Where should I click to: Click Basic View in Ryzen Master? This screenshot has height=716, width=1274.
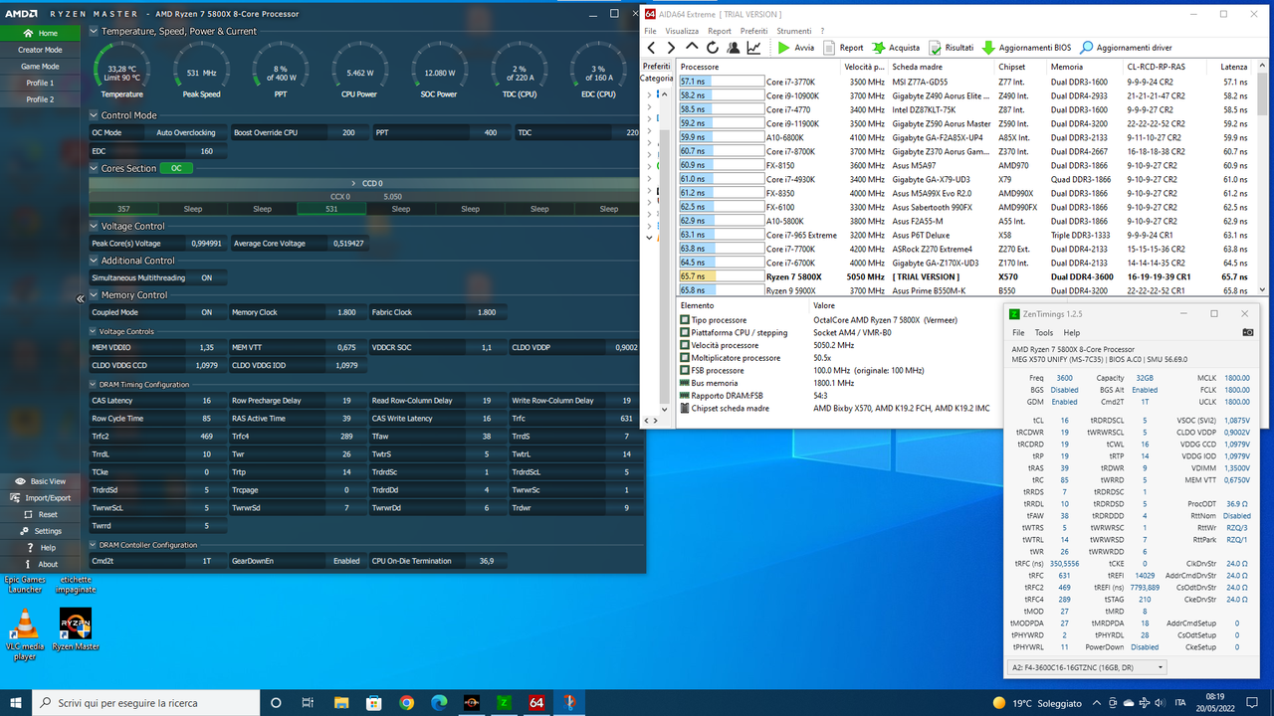(x=40, y=481)
